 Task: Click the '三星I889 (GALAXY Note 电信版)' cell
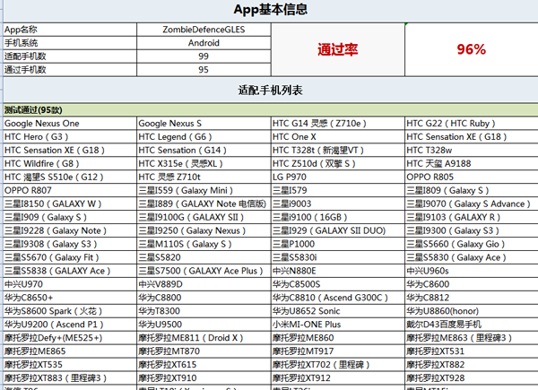click(x=204, y=204)
